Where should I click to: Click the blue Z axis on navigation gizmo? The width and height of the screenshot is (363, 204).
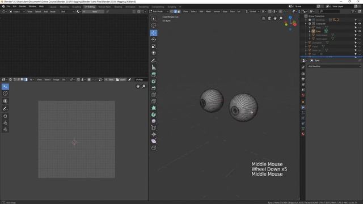(x=290, y=18)
